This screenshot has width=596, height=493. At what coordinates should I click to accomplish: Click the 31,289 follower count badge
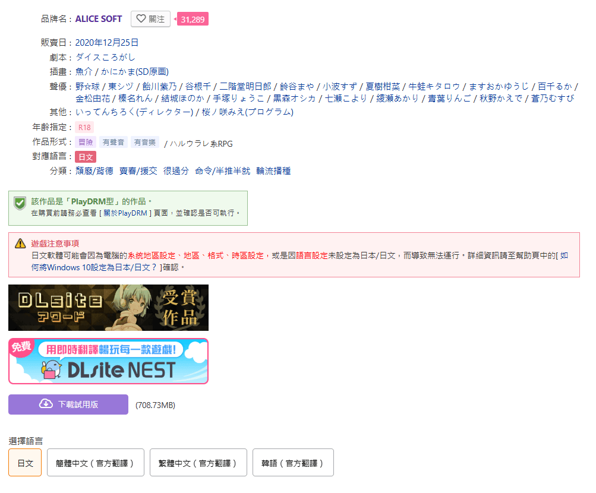[193, 19]
